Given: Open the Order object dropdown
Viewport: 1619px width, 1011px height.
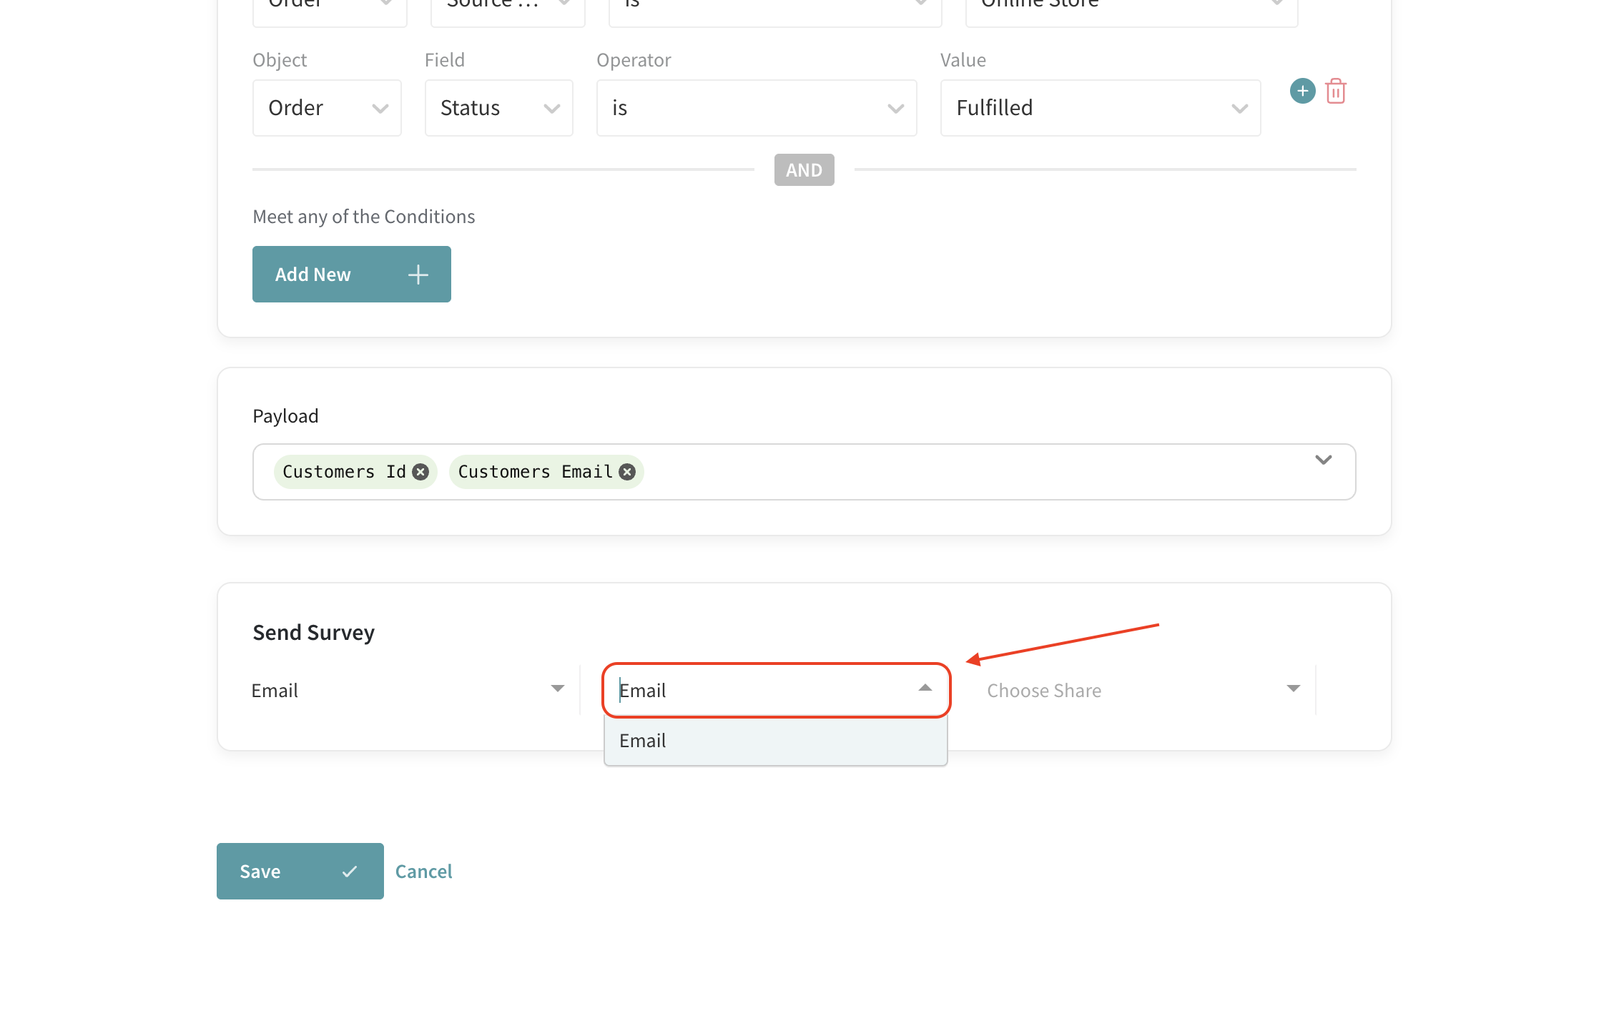Looking at the screenshot, I should [x=327, y=108].
